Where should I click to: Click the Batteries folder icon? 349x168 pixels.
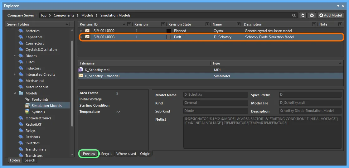point(21,31)
